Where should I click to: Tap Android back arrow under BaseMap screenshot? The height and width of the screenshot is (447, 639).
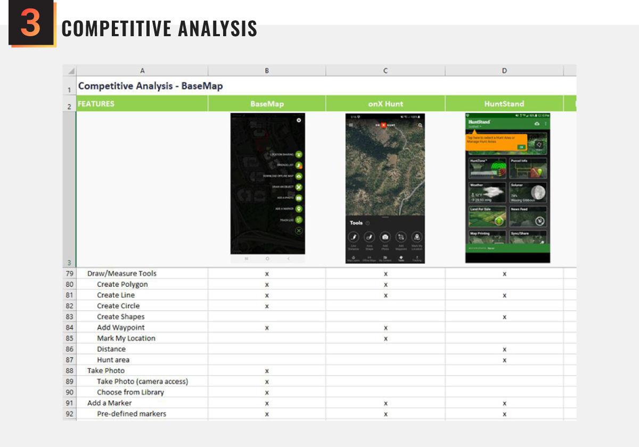coord(288,258)
